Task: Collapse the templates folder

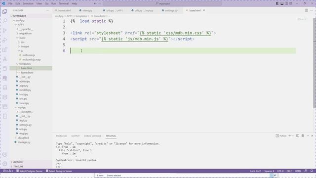Action: point(31,64)
